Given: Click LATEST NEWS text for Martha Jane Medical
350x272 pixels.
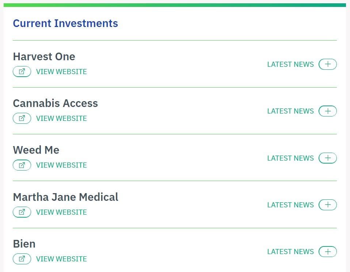Looking at the screenshot, I should point(290,205).
